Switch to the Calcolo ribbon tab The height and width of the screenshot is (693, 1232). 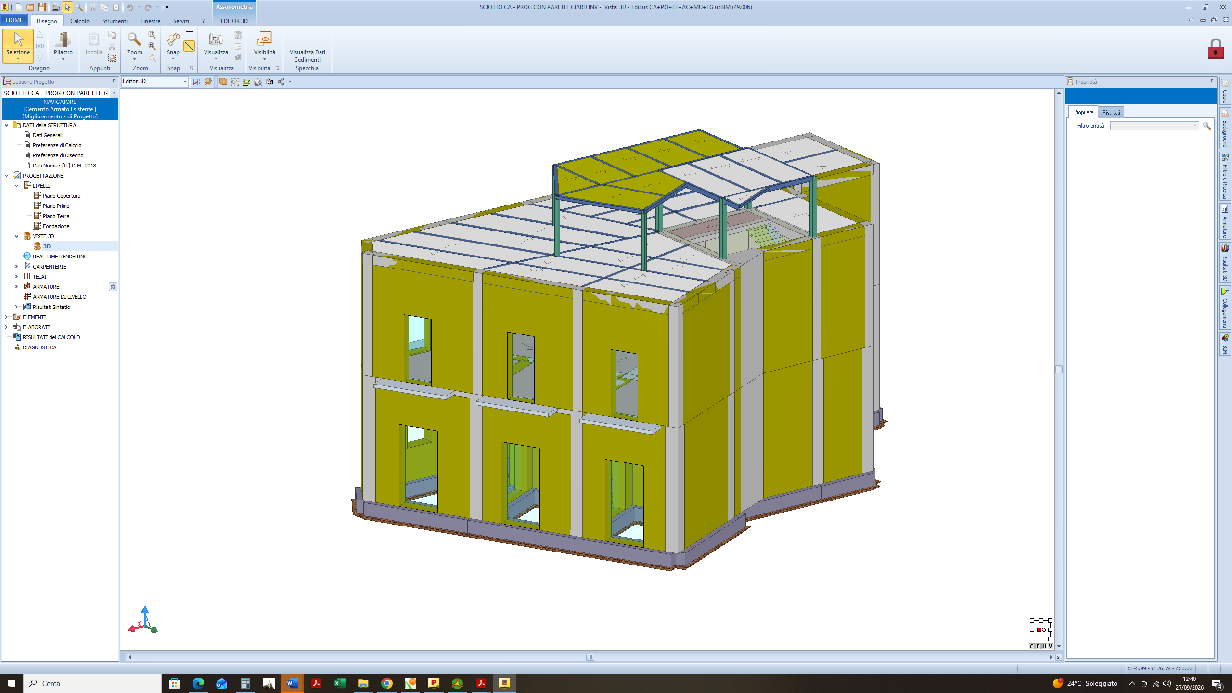tap(80, 21)
